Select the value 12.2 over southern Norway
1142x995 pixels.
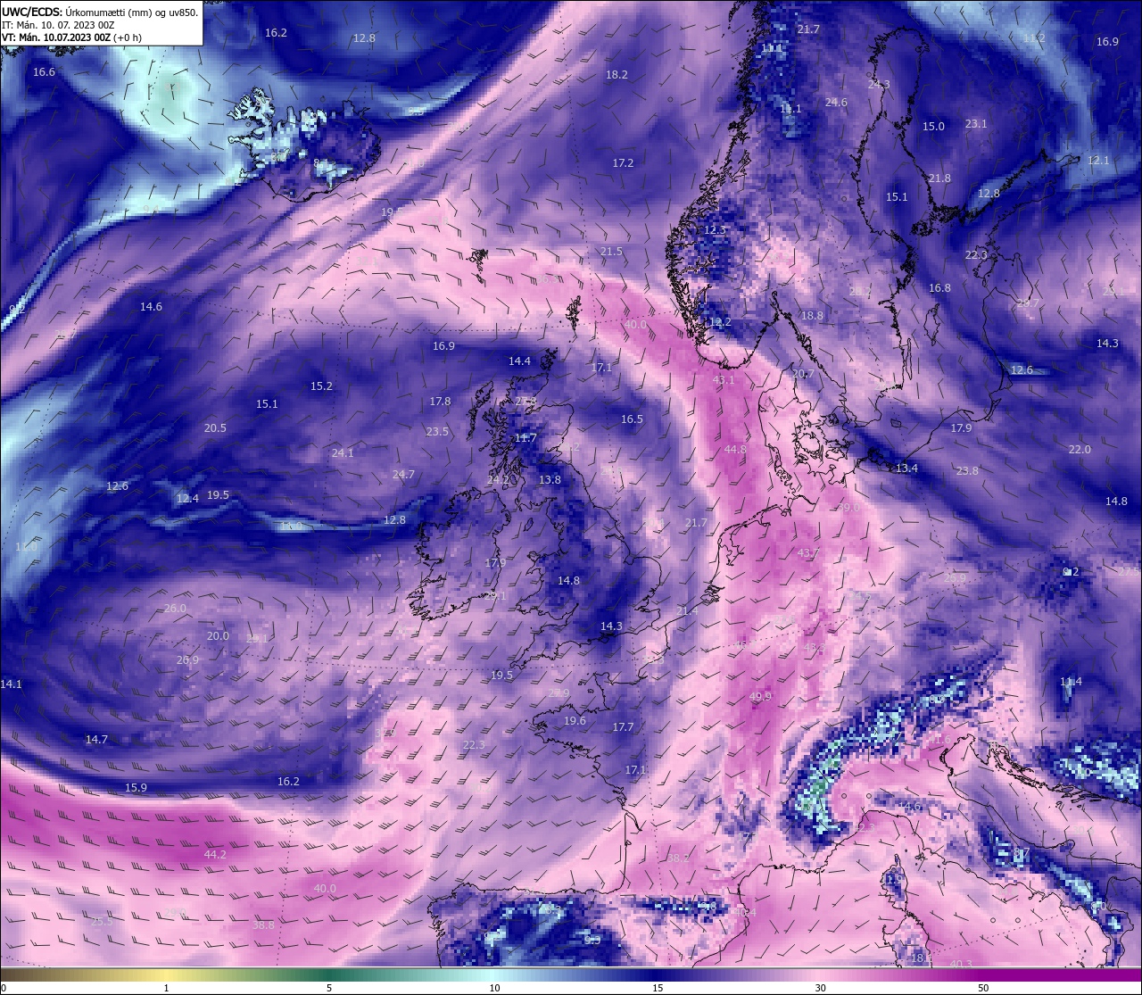coord(719,322)
